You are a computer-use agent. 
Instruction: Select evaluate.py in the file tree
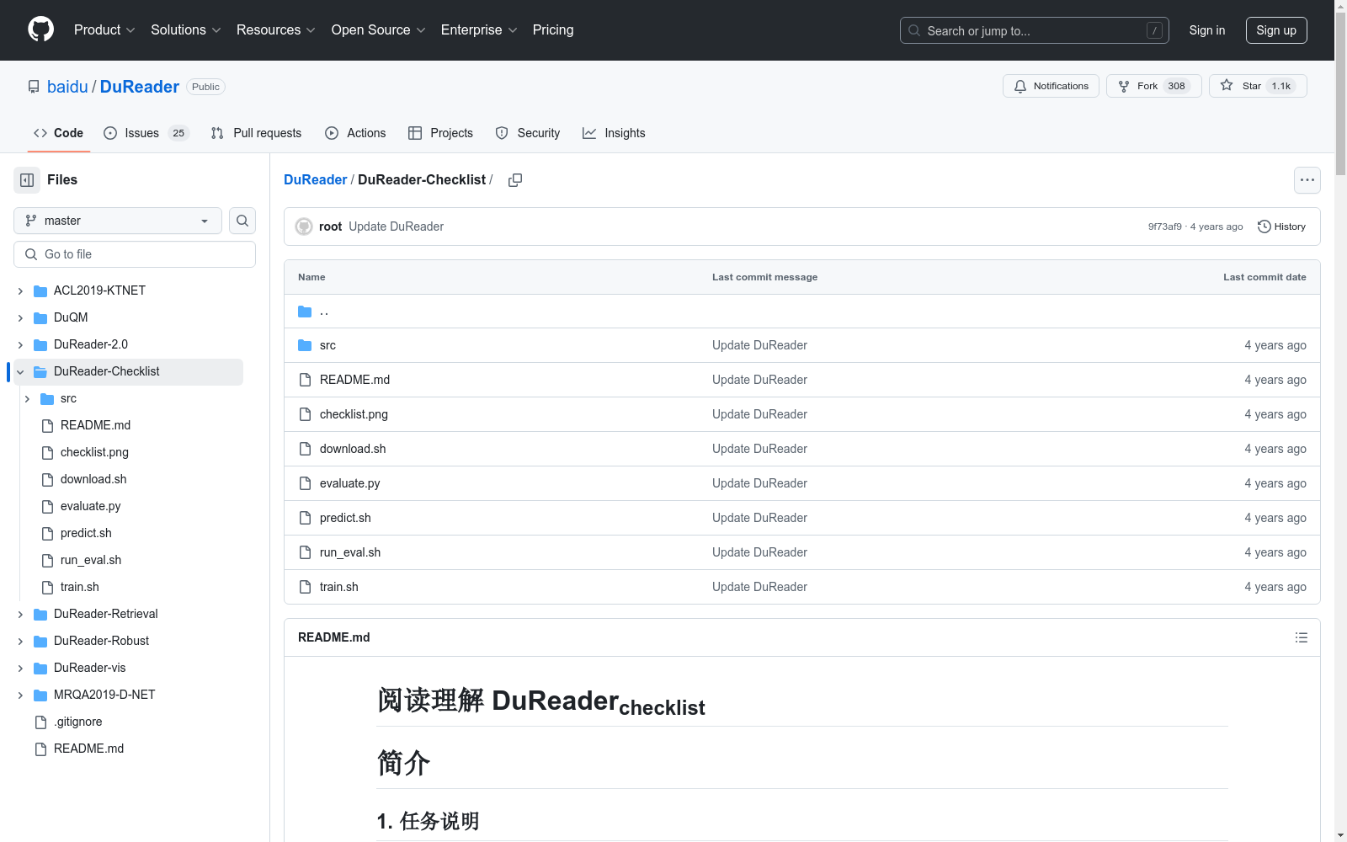click(x=90, y=506)
